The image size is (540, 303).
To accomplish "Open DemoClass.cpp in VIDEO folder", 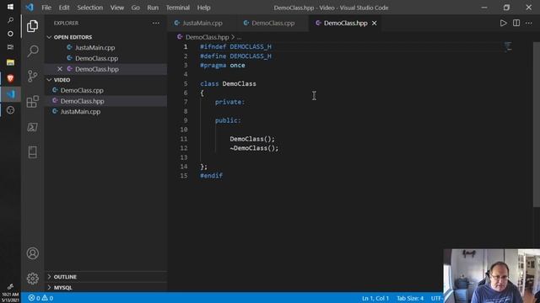I will point(82,90).
